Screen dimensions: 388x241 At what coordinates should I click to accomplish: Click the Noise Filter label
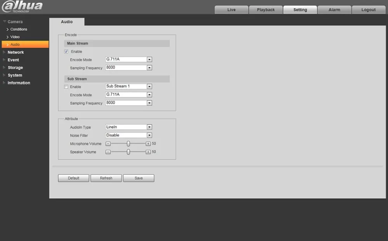click(x=79, y=135)
